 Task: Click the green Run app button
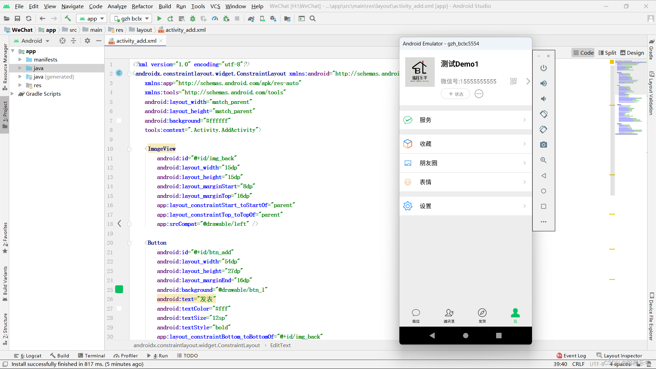[159, 18]
